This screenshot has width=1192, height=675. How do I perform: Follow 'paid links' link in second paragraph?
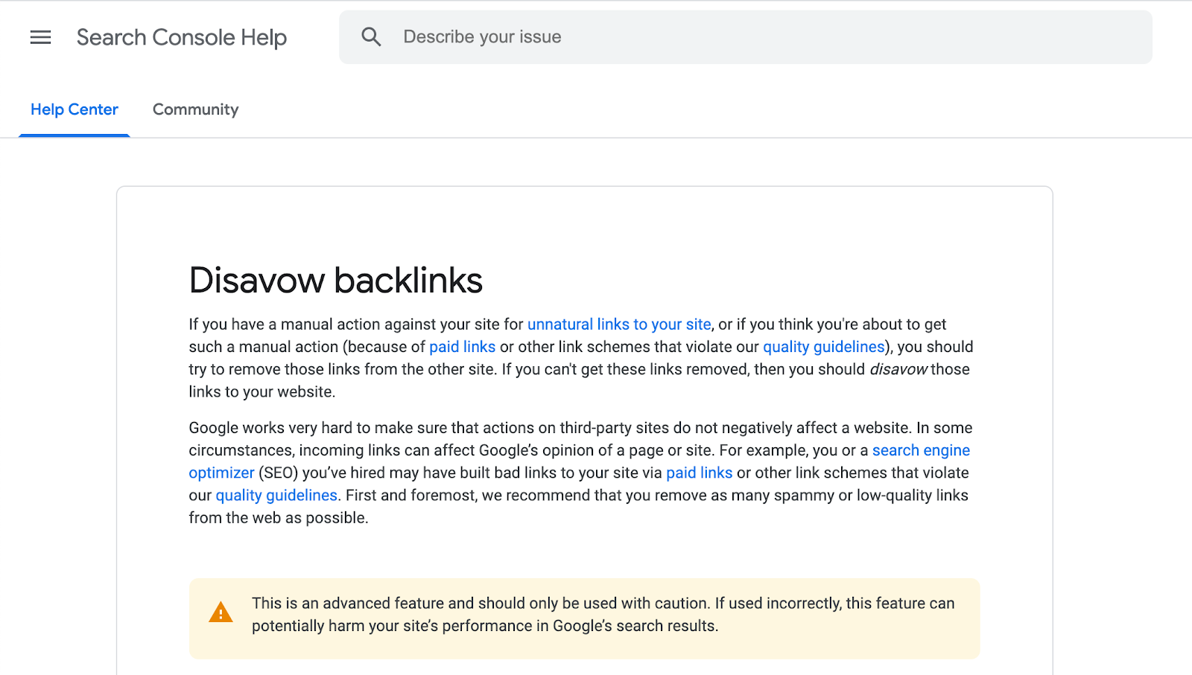click(x=699, y=473)
